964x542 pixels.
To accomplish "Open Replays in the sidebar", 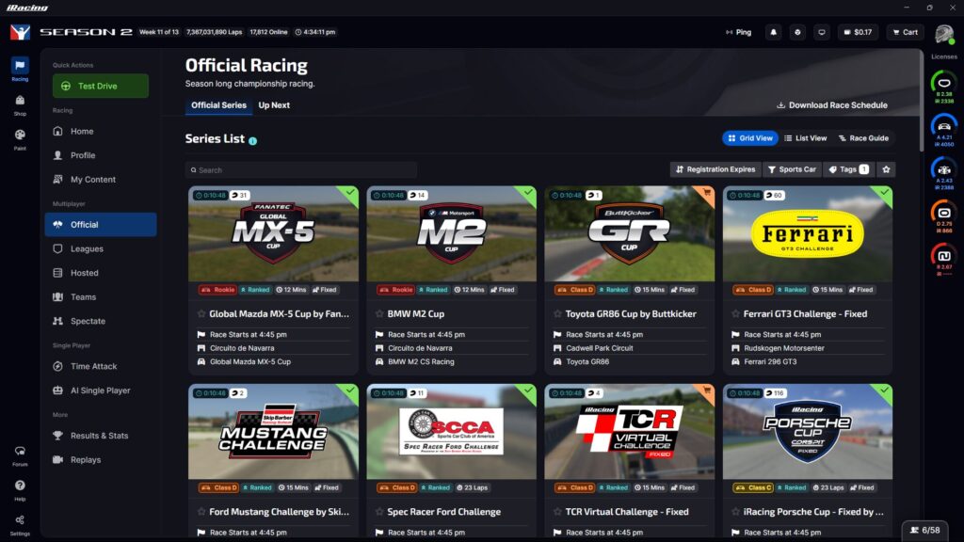I will 100,459.
